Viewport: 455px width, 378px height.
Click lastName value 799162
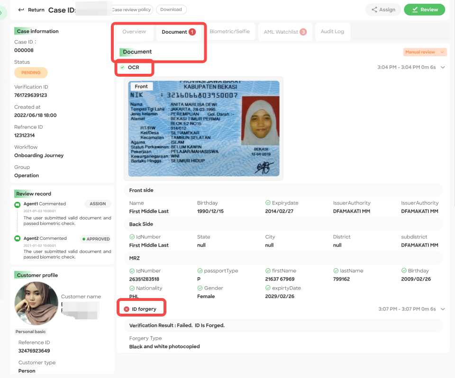[x=342, y=279]
